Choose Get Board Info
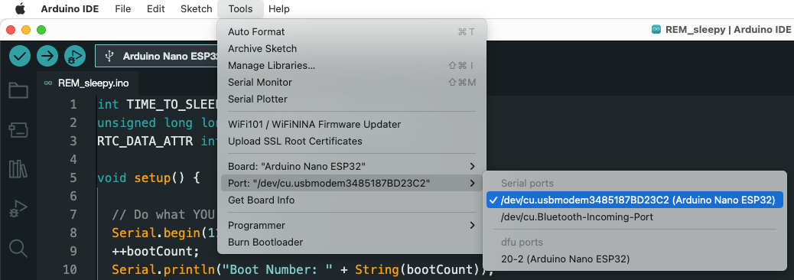Image resolution: width=794 pixels, height=280 pixels. pyautogui.click(x=351, y=200)
